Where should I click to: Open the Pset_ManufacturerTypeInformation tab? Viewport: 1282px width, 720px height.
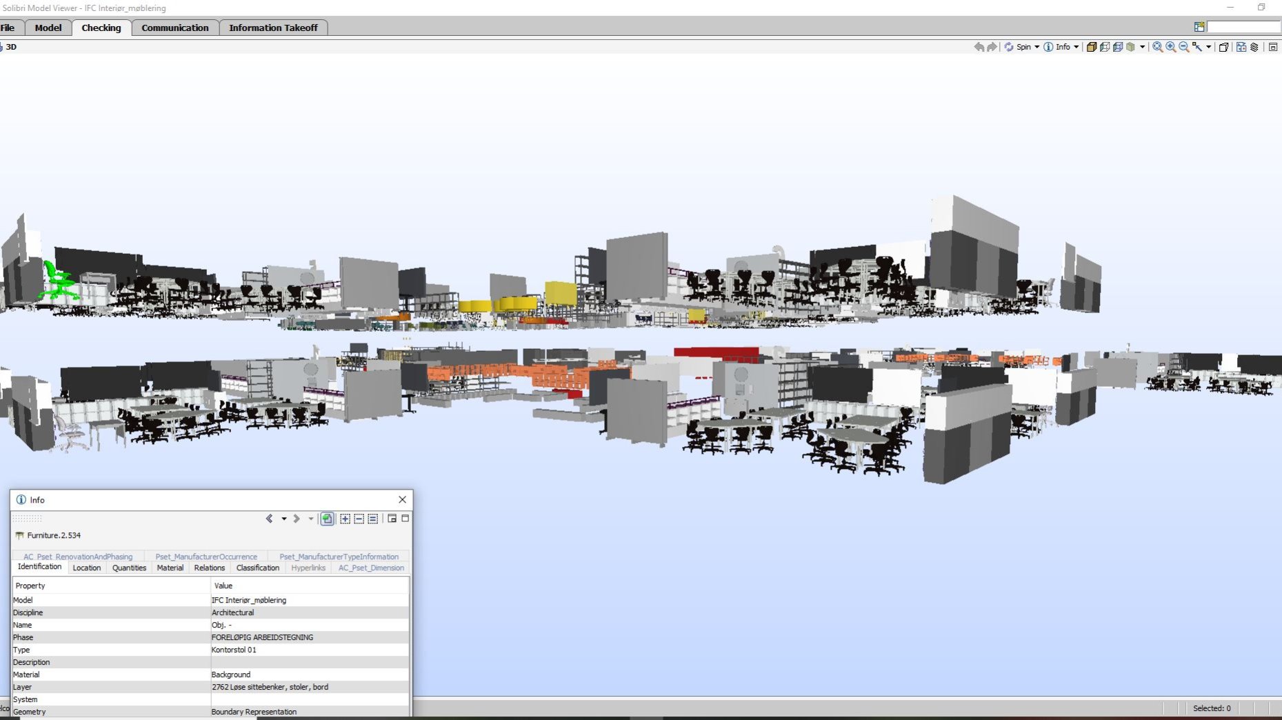339,557
